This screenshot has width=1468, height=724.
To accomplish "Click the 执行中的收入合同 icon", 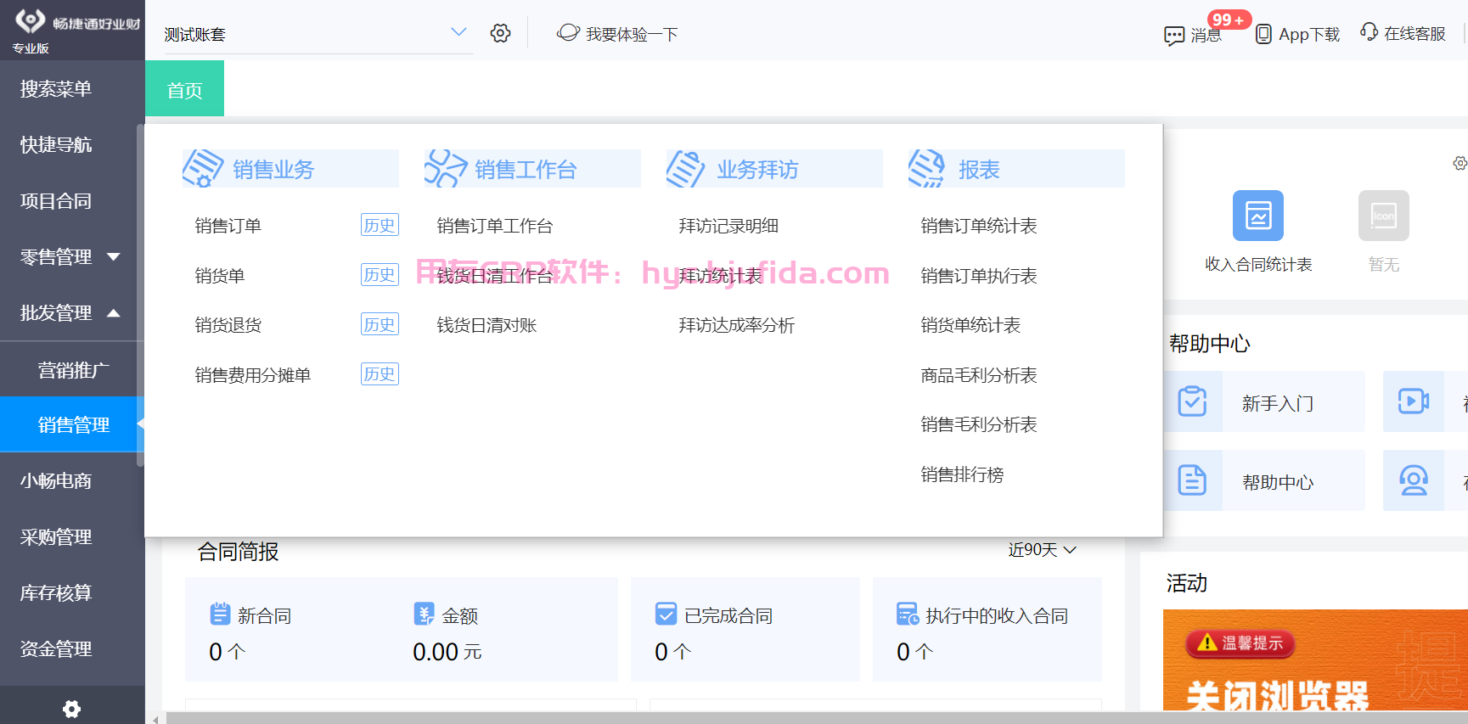I will coord(908,614).
